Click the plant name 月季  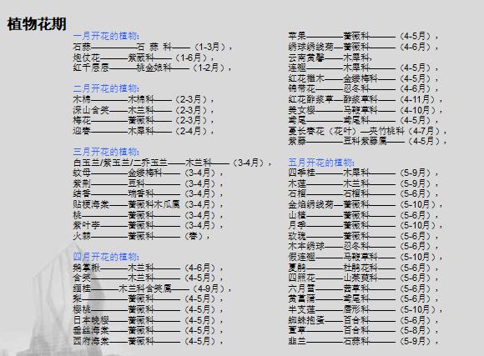click(297, 225)
